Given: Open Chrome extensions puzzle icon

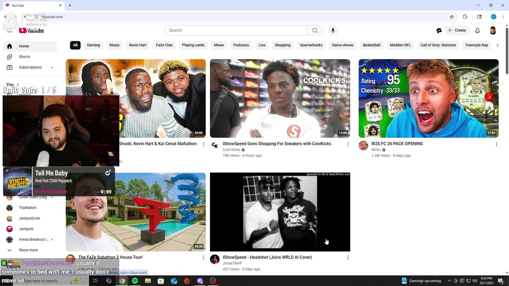Looking at the screenshot, I should (465, 17).
